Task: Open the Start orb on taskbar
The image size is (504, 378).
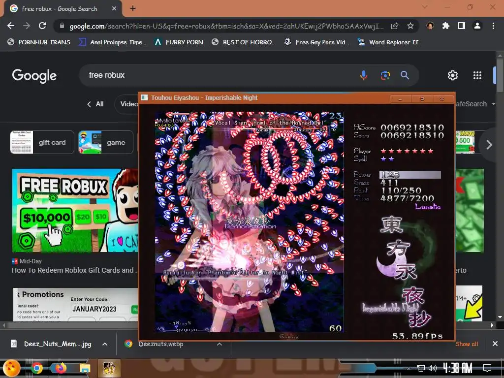Action: point(12,368)
